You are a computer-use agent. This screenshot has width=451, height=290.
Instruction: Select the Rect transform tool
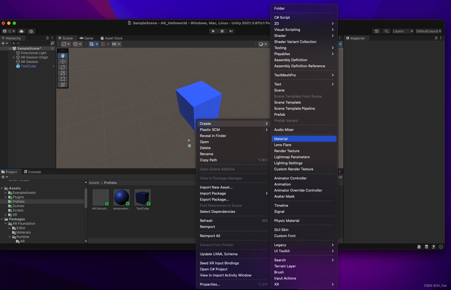click(x=63, y=79)
